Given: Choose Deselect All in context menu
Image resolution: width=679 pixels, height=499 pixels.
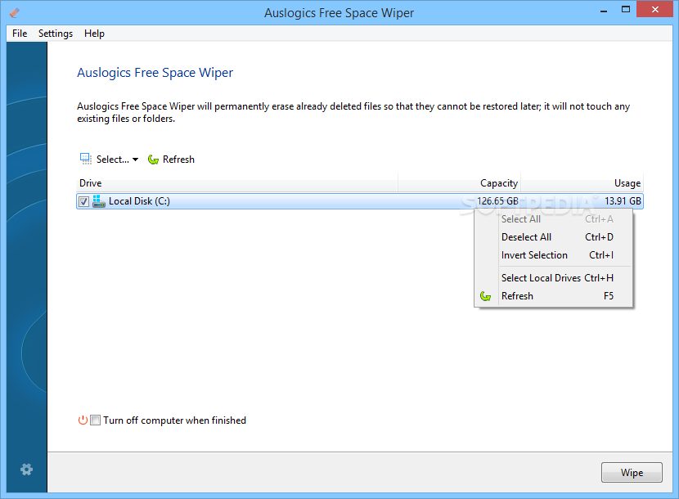Looking at the screenshot, I should pyautogui.click(x=553, y=237).
